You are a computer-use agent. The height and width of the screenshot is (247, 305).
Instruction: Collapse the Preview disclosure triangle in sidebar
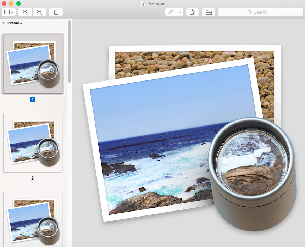tap(4, 23)
